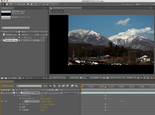
Task: Toggle stopwatch for 位置 property
Action: tap(20, 101)
